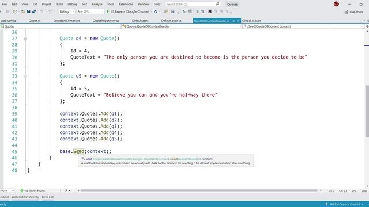Switch to the Default.aspx.cs tab
The image size is (369, 207).
(x=171, y=21)
